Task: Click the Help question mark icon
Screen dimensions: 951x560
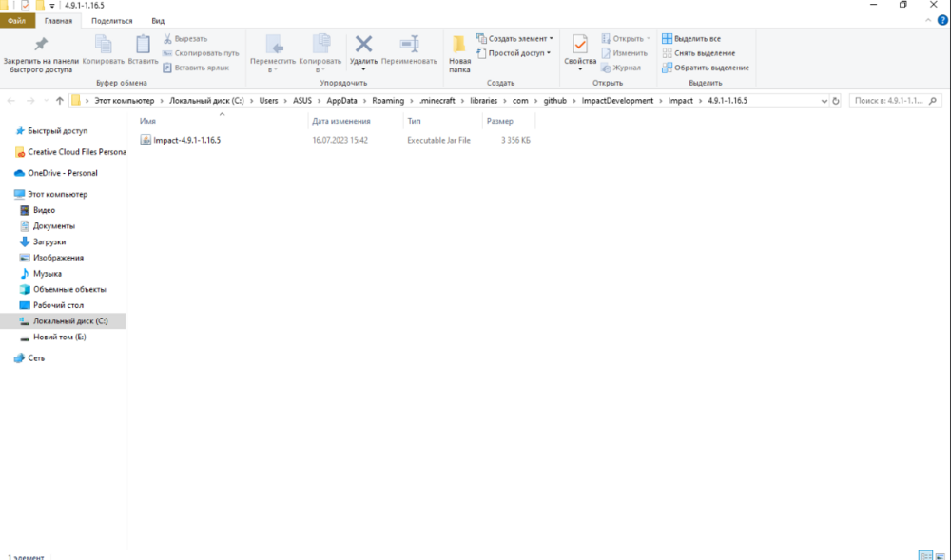Action: [x=942, y=20]
